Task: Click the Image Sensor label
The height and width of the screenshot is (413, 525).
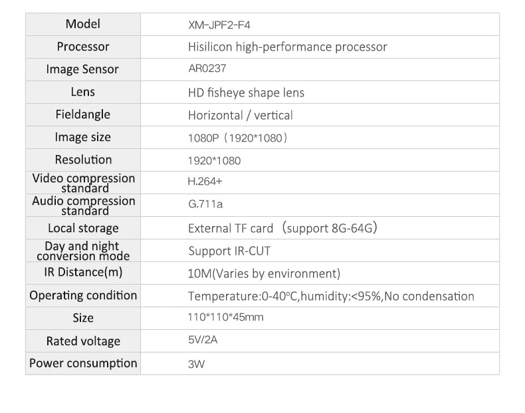Action: pyautogui.click(x=82, y=69)
